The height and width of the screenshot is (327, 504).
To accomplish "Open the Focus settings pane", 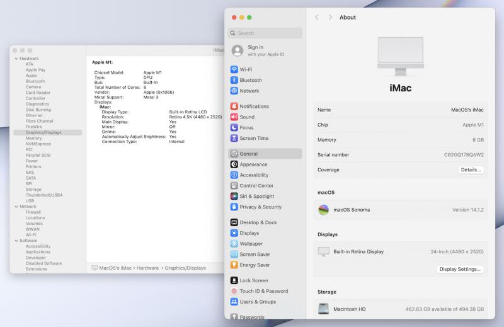I will tap(246, 127).
